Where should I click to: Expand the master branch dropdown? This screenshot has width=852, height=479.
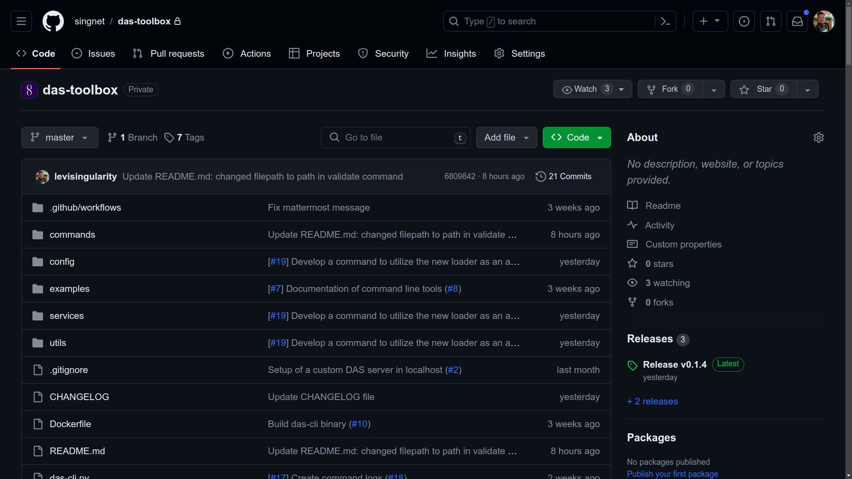(x=59, y=137)
